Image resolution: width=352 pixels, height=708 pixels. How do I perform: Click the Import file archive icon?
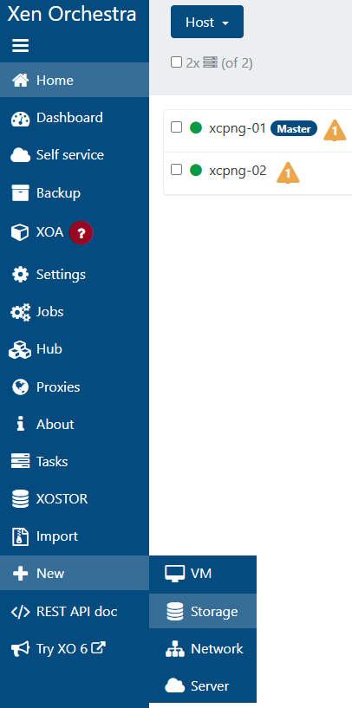20,537
